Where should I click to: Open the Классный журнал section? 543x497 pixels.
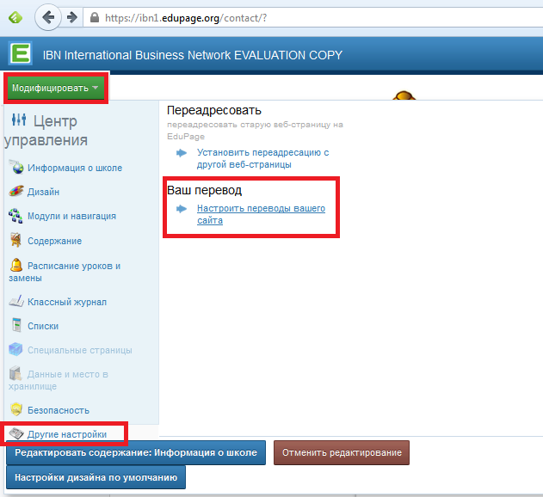click(67, 302)
